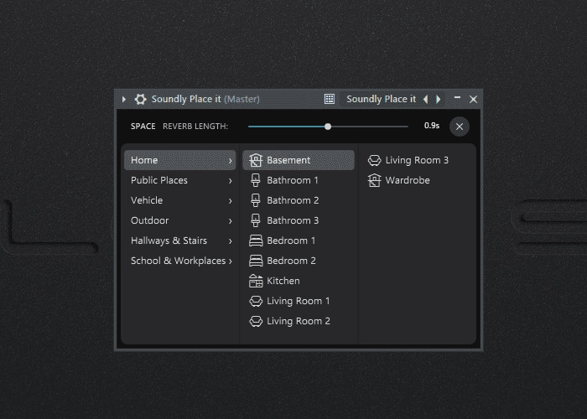Choose the Bathroom 2 space label
Image resolution: width=587 pixels, height=419 pixels.
tap(293, 200)
